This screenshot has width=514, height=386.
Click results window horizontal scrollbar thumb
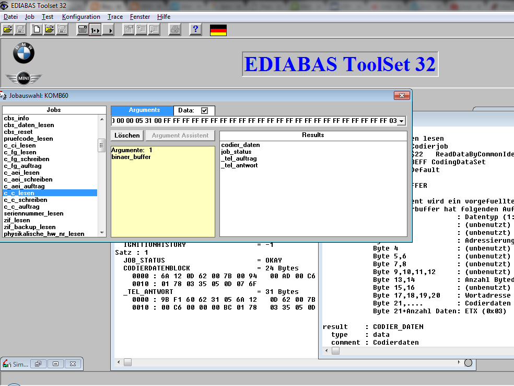(x=128, y=362)
